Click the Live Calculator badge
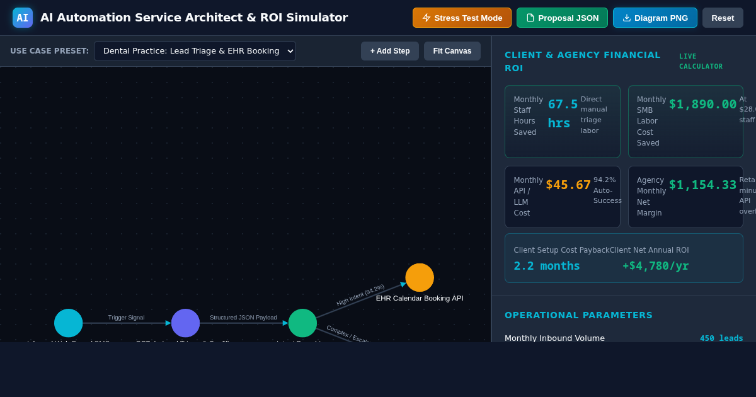Screen dimensions: 756x397 pos(701,61)
